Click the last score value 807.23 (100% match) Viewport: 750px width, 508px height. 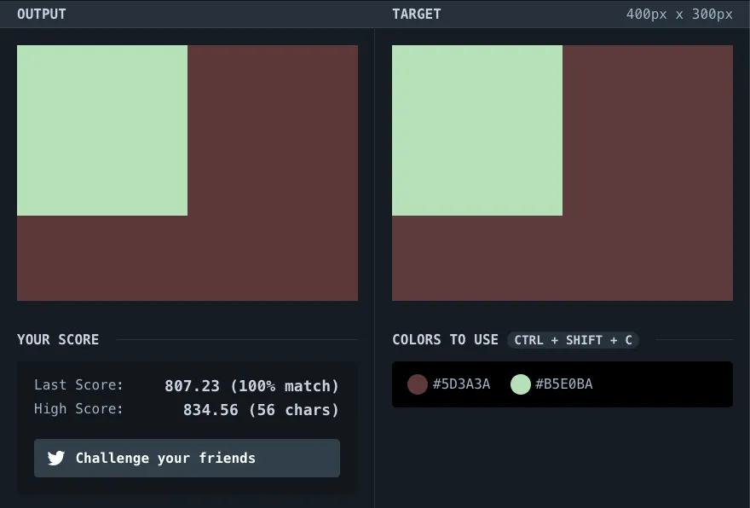pyautogui.click(x=251, y=386)
